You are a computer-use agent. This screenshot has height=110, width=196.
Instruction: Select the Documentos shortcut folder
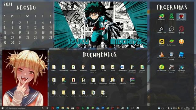113,81
